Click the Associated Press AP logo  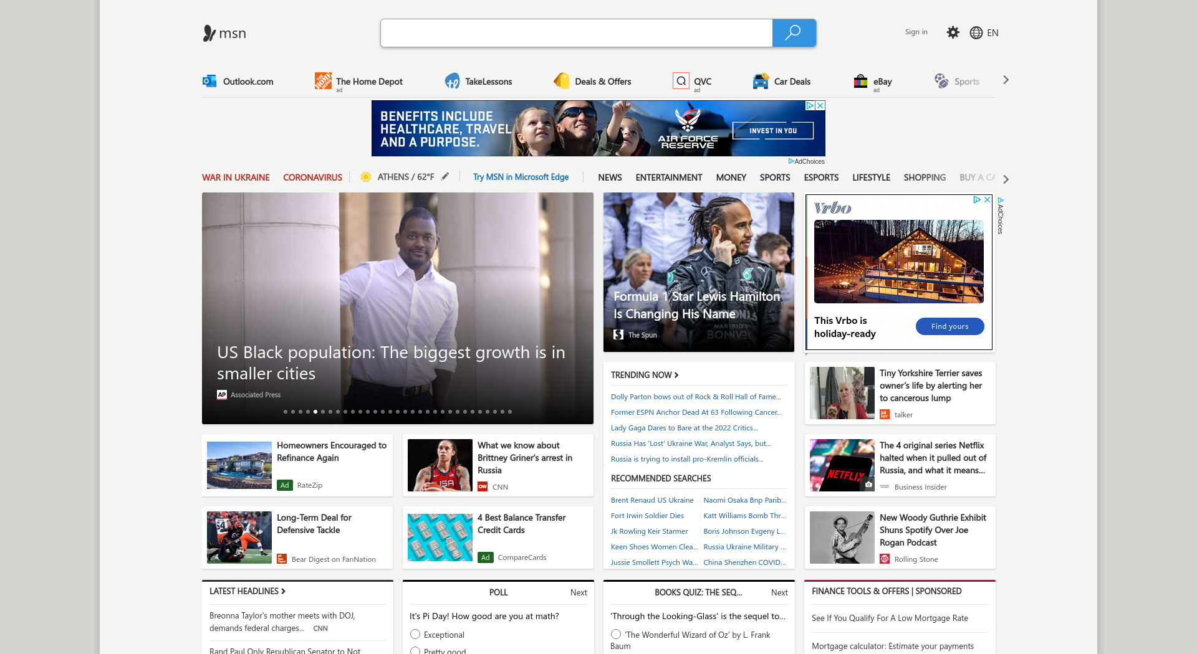[222, 395]
